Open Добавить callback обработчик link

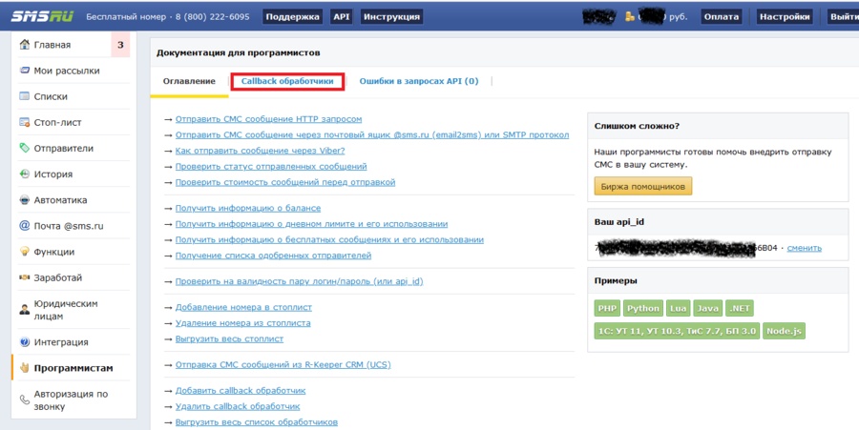(x=241, y=391)
